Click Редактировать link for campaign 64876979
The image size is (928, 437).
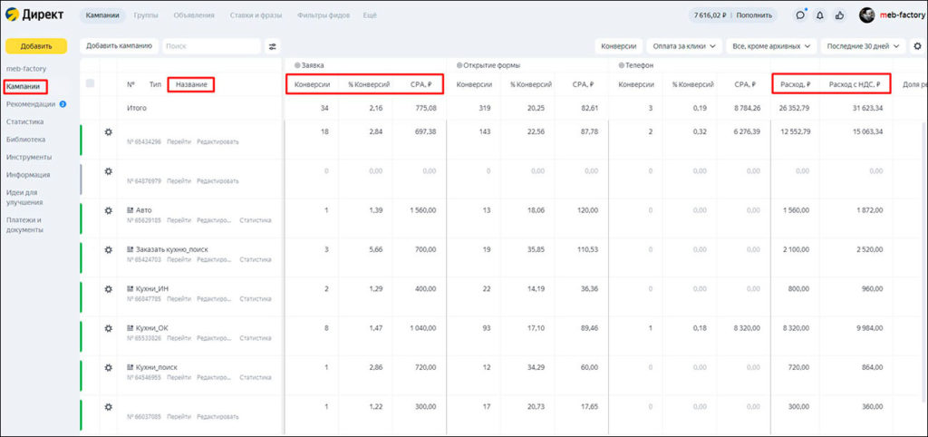[217, 181]
